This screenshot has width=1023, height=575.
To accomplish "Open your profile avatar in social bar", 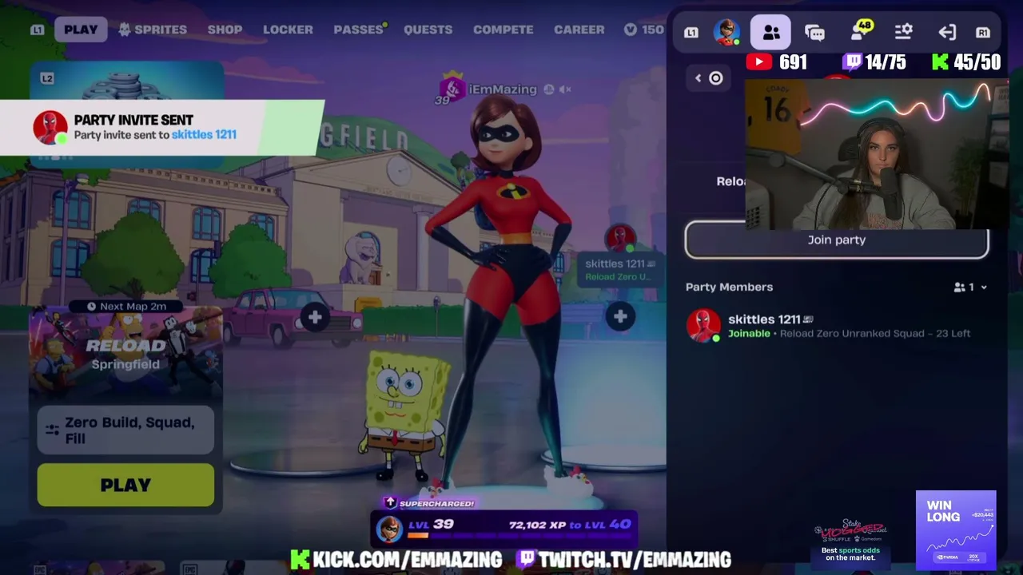I will pyautogui.click(x=727, y=32).
